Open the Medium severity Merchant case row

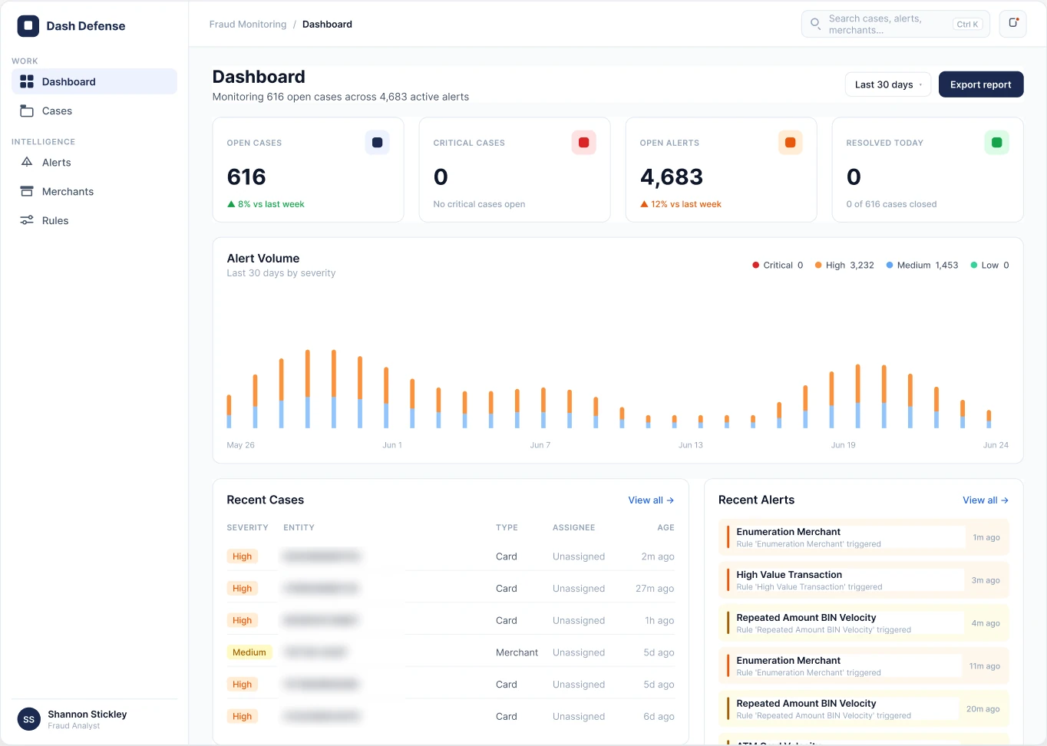(451, 652)
